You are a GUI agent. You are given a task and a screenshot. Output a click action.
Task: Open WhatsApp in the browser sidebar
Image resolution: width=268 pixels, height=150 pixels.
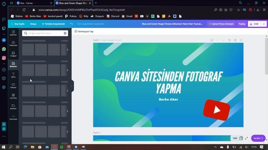click(x=4, y=49)
